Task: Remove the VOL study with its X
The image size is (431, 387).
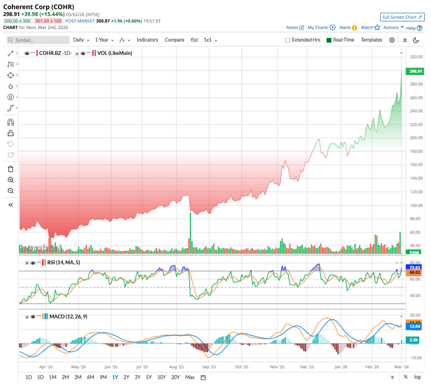Action: 77,54
